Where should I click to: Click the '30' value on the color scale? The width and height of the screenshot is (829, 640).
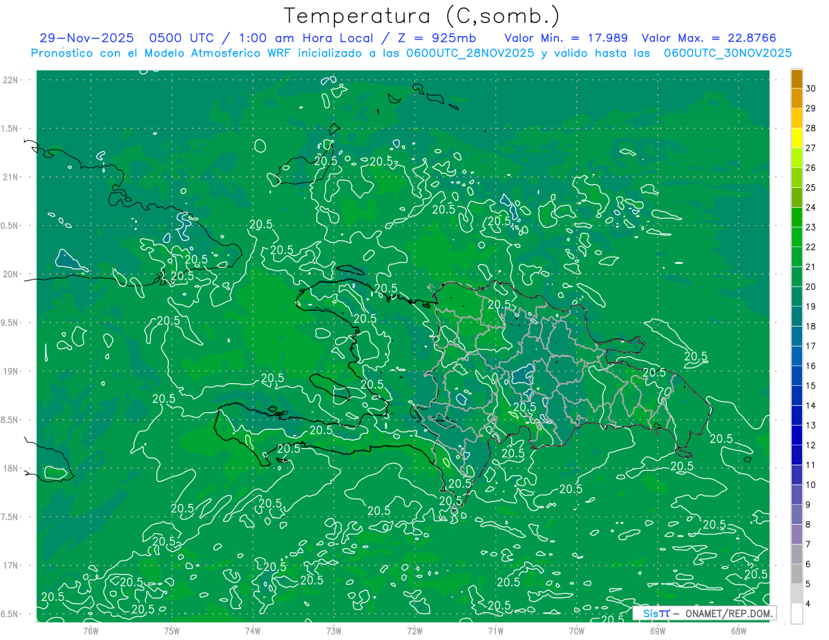point(811,88)
